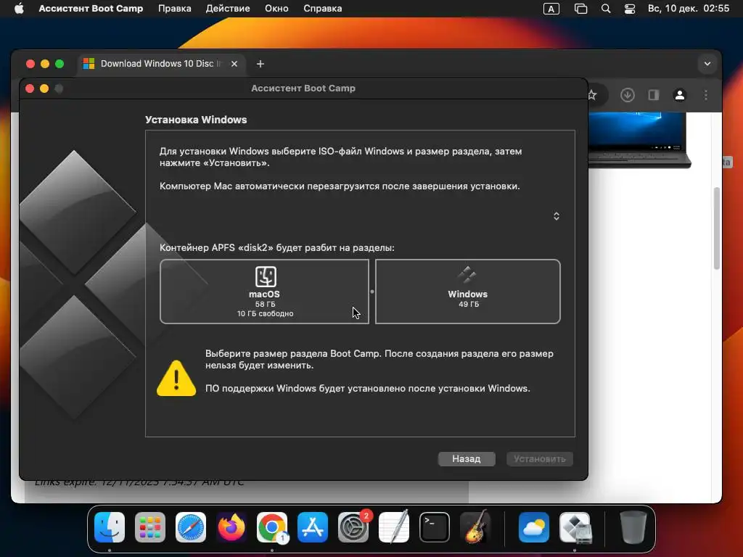743x557 pixels.
Task: Open Safari from the Dock
Action: click(x=191, y=527)
